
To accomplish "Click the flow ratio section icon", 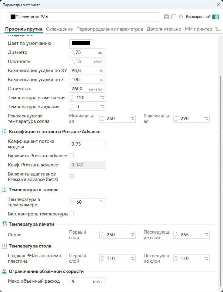I will 5,132.
